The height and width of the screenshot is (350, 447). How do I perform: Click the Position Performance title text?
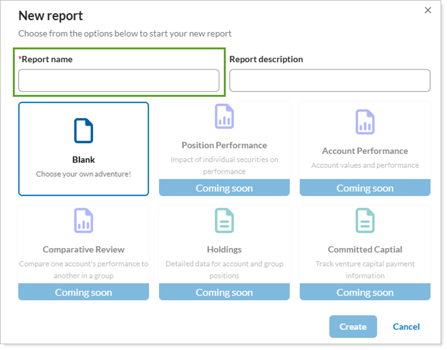224,146
